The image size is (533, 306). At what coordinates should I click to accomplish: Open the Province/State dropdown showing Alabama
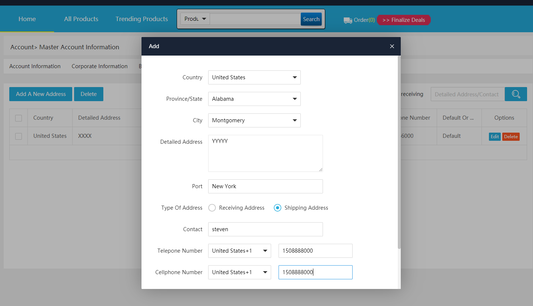254,99
